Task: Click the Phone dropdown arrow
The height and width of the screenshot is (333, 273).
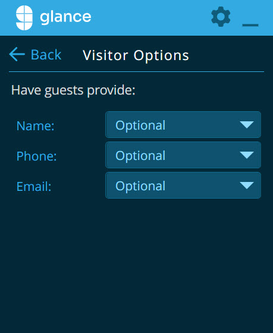Action: point(247,155)
